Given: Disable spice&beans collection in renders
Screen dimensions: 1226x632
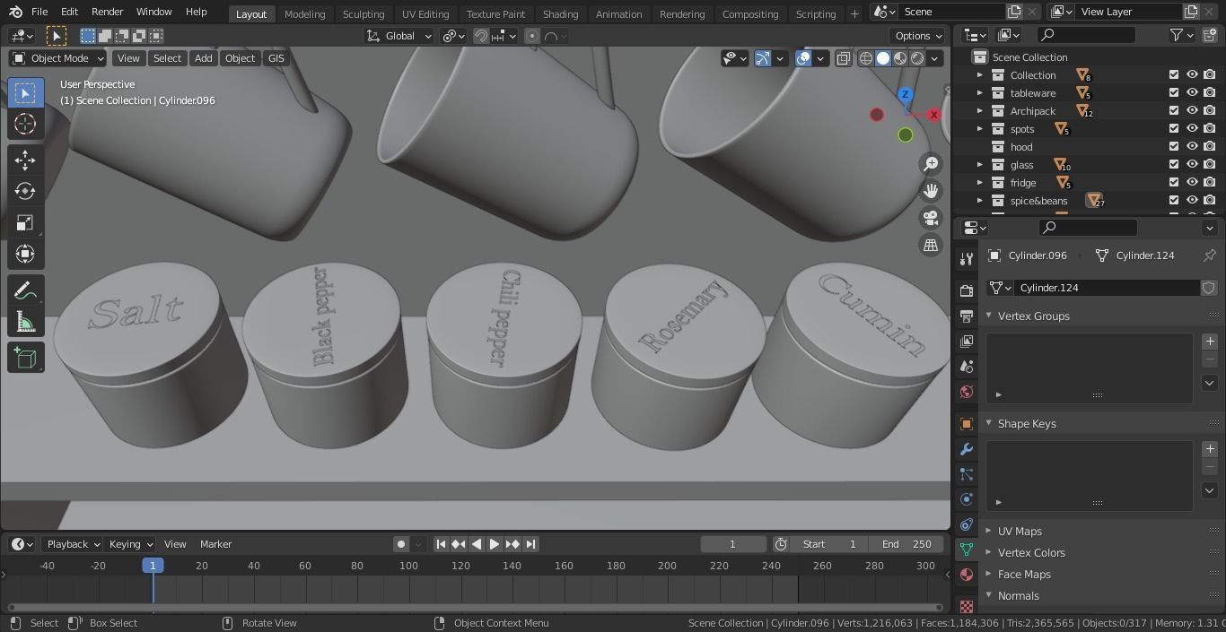Looking at the screenshot, I should (x=1210, y=201).
